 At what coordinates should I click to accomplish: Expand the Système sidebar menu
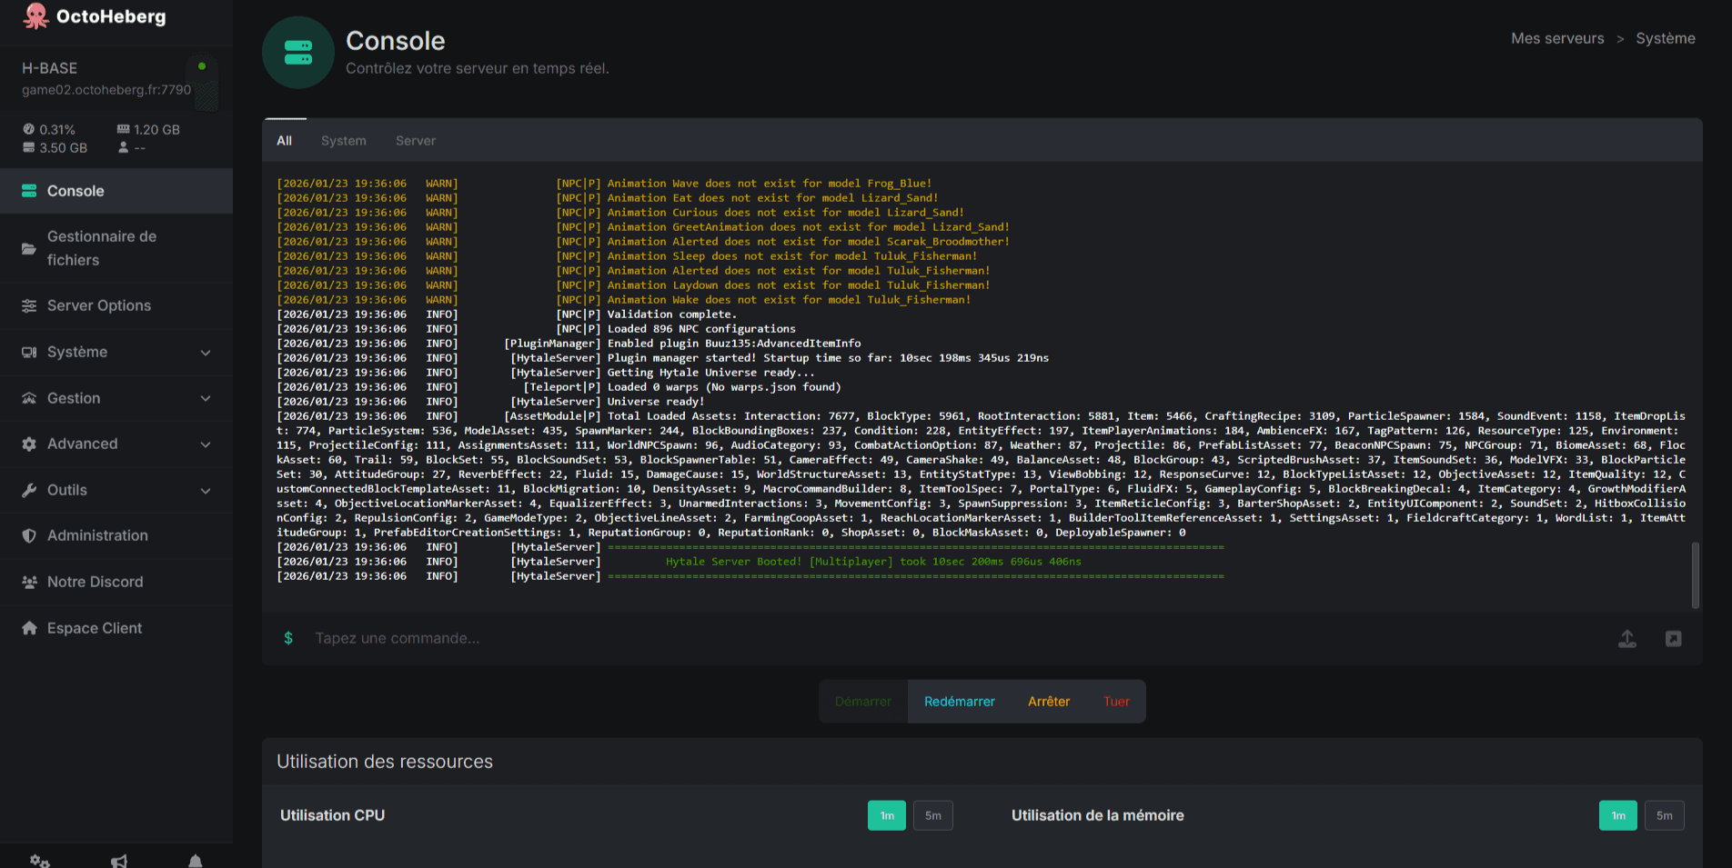pyautogui.click(x=116, y=352)
